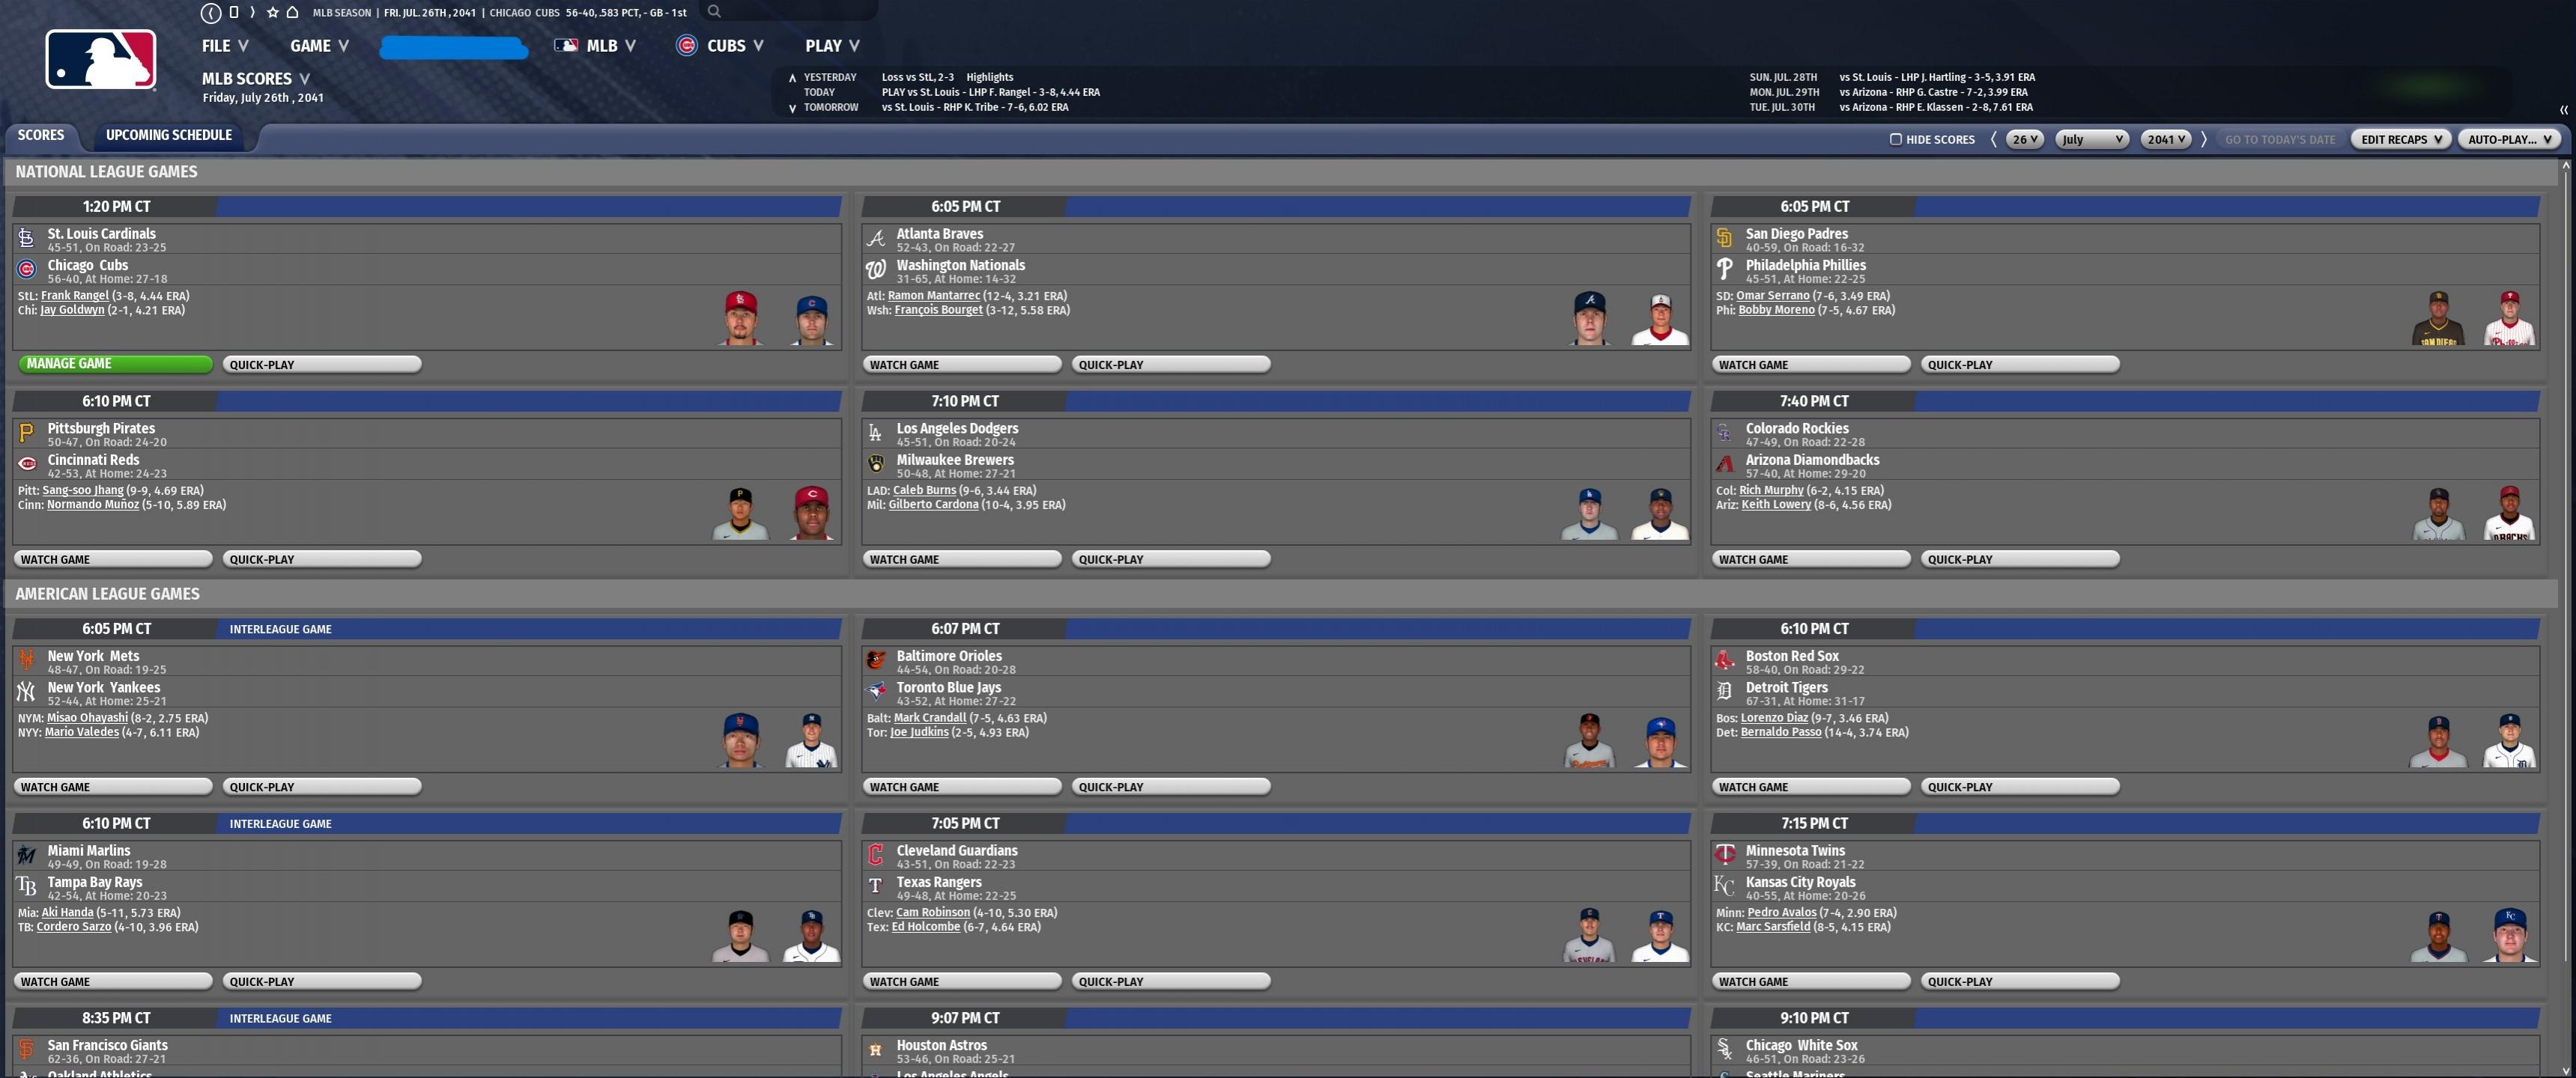The width and height of the screenshot is (2576, 1078).
Task: Open the MLB menu
Action: click(595, 46)
